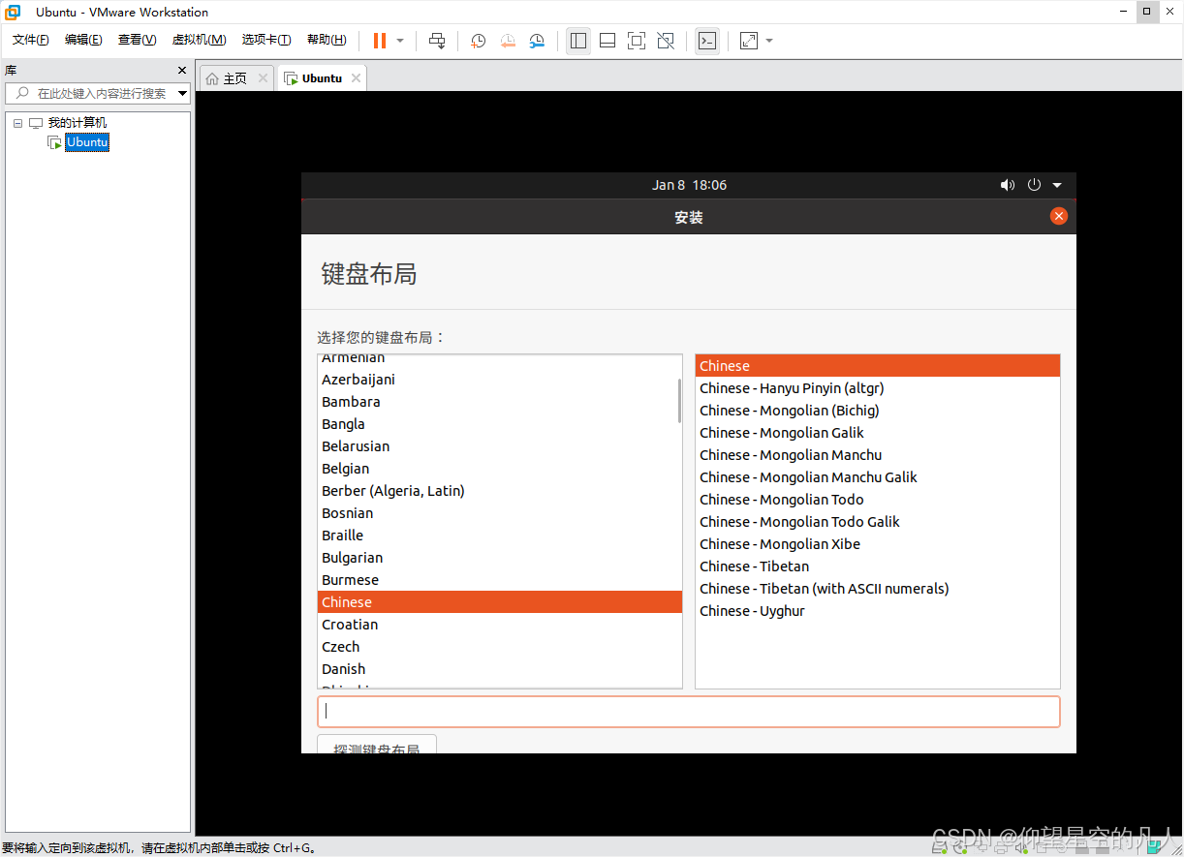Select 我的计算机 in the library tree
The image size is (1184, 857).
[x=78, y=123]
